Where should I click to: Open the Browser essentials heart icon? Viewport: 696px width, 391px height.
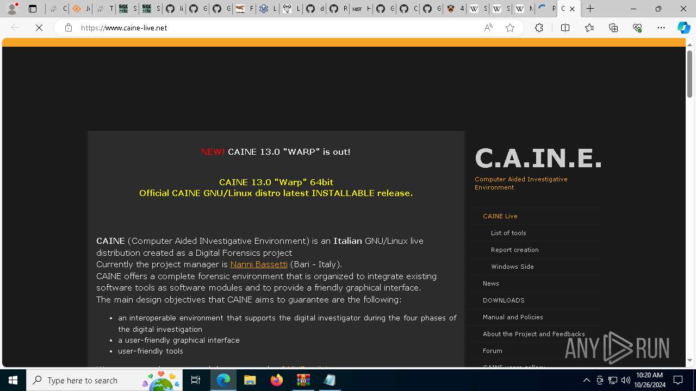coord(637,28)
